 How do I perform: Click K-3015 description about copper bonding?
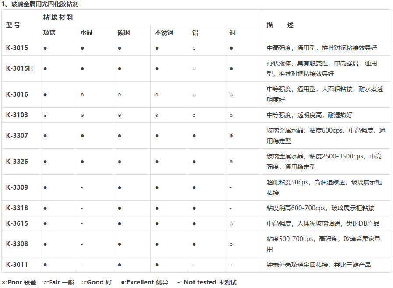[x=322, y=48]
